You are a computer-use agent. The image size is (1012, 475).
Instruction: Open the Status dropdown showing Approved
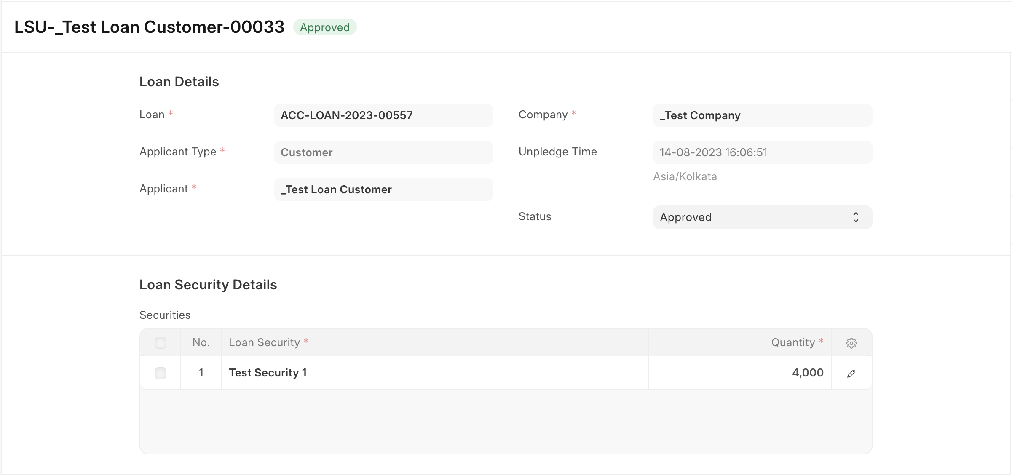click(763, 217)
